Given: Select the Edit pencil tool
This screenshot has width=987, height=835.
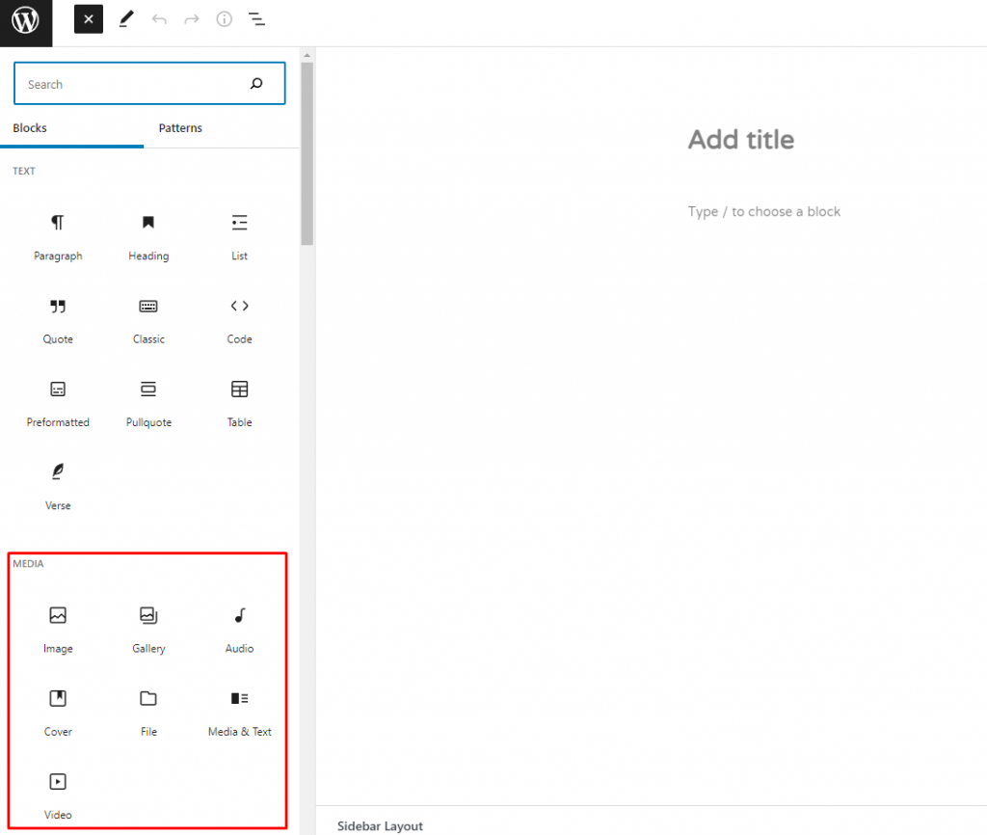Looking at the screenshot, I should (x=126, y=19).
